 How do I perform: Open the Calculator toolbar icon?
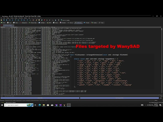point(59,20)
